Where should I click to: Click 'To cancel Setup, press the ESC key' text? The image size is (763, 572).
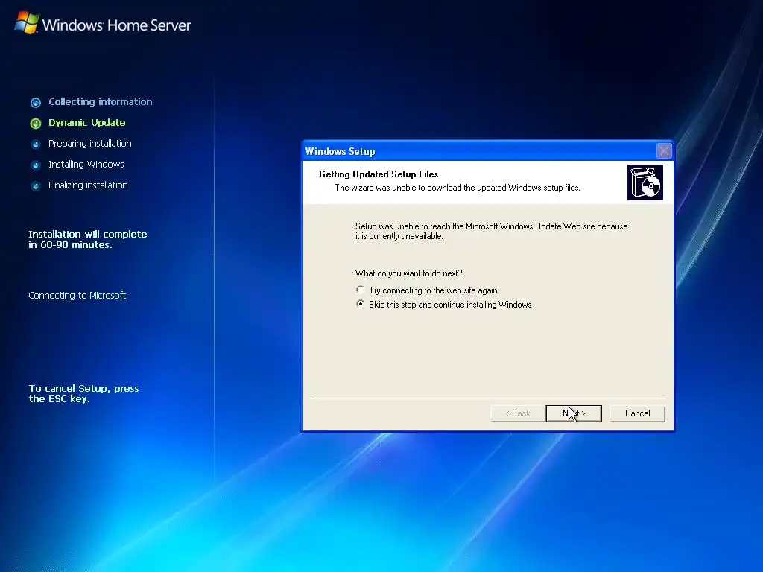83,393
